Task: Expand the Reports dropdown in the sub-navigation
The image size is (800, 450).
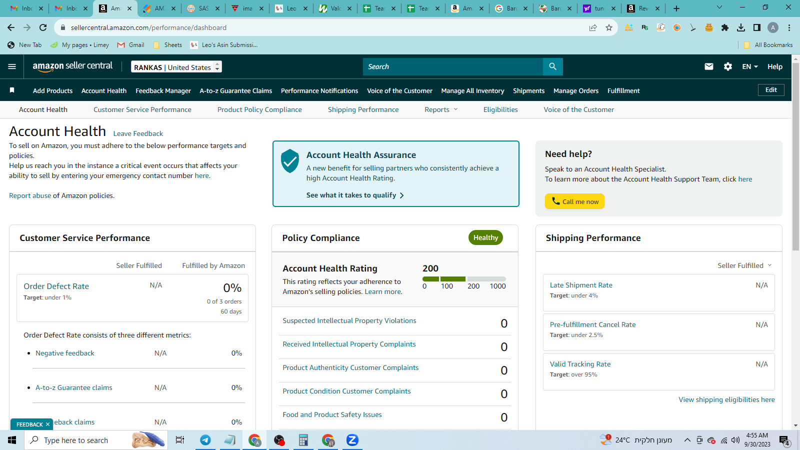Action: [441, 109]
